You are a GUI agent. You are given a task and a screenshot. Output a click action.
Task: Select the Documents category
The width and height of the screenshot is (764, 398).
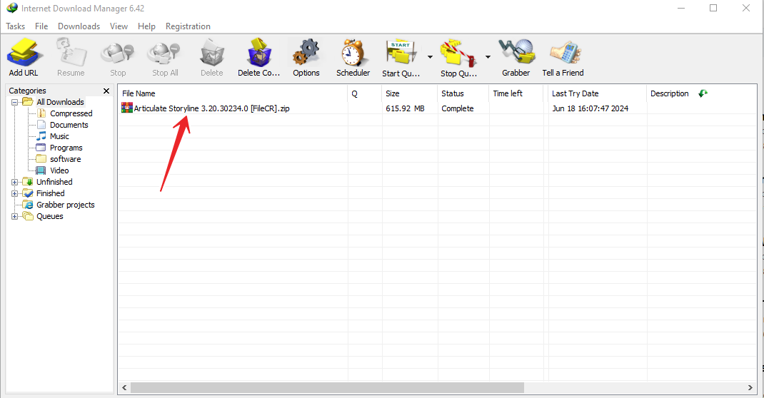69,125
